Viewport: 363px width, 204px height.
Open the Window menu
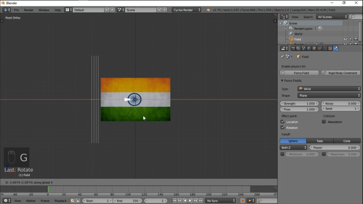click(x=44, y=10)
